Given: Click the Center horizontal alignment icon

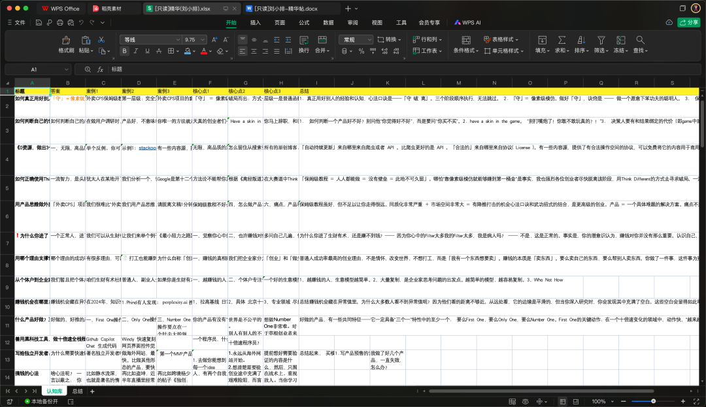Looking at the screenshot, I should click(x=254, y=51).
